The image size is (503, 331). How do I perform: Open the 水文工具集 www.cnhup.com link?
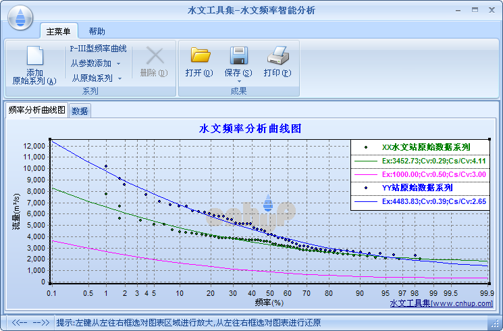442,303
